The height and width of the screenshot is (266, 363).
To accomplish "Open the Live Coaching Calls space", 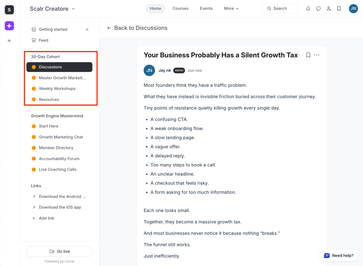I will click(x=59, y=170).
